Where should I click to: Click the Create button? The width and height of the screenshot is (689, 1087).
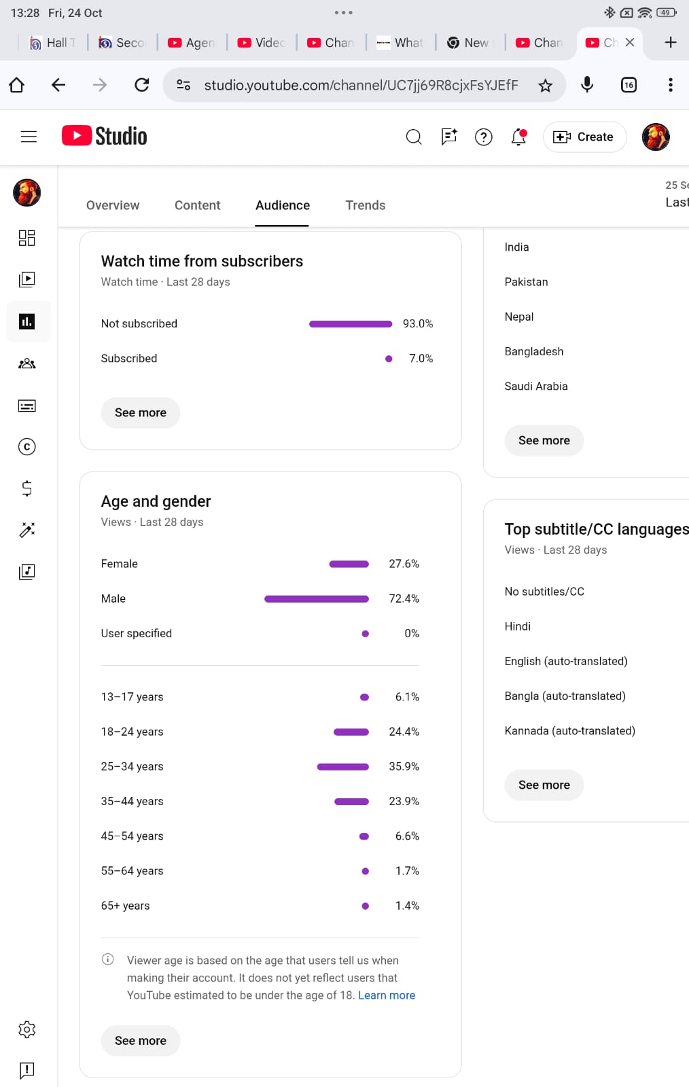point(584,137)
